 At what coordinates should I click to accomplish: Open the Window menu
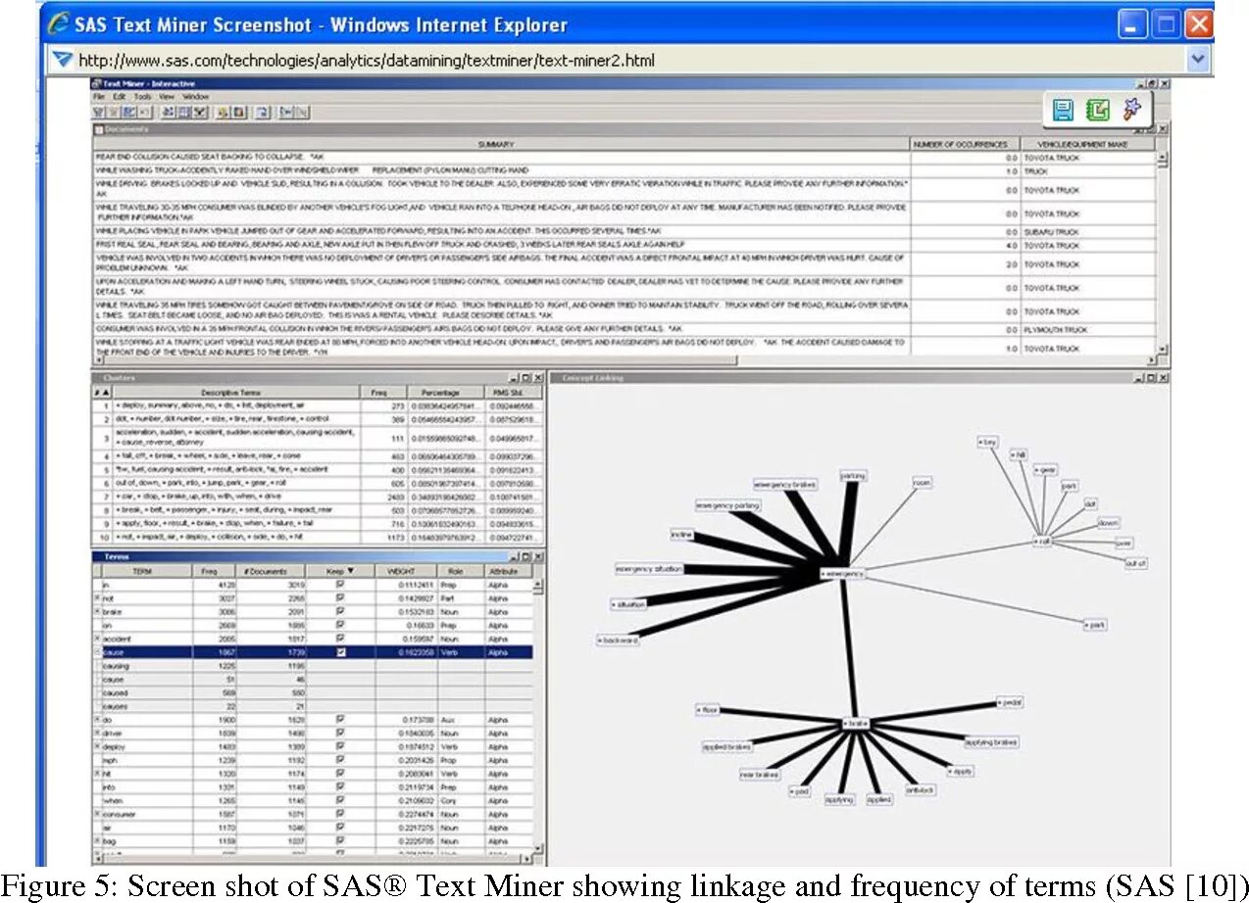tap(196, 97)
